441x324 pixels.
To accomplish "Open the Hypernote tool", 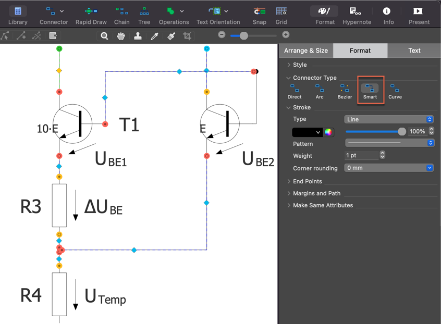I will [x=357, y=15].
